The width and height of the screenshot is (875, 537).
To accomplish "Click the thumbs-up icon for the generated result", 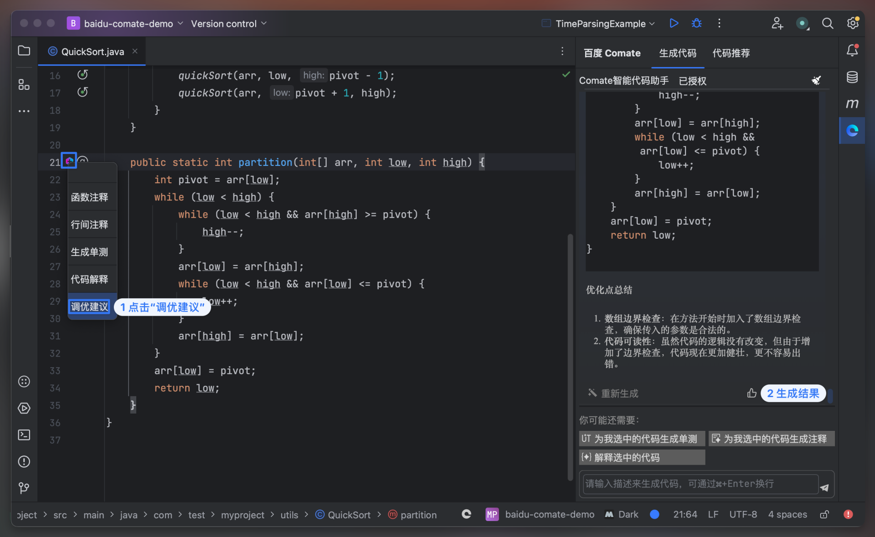I will coord(751,393).
